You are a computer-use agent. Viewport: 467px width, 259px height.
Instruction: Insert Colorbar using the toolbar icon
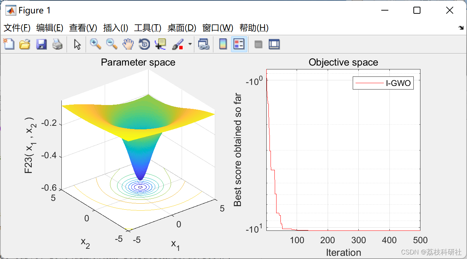(223, 44)
